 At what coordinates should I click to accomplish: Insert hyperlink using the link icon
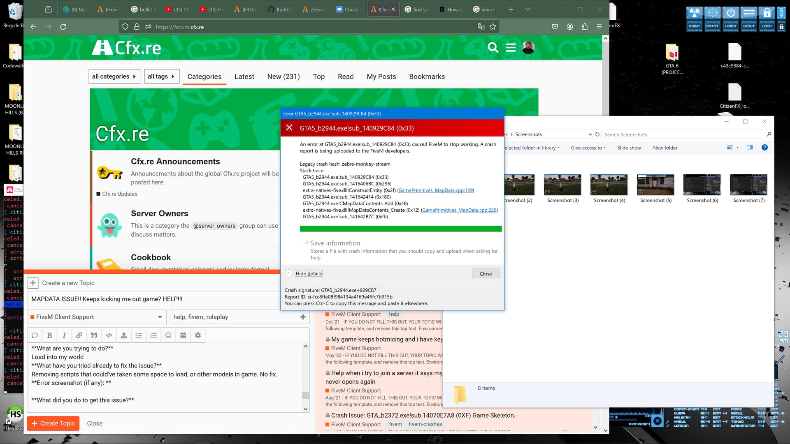click(79, 335)
